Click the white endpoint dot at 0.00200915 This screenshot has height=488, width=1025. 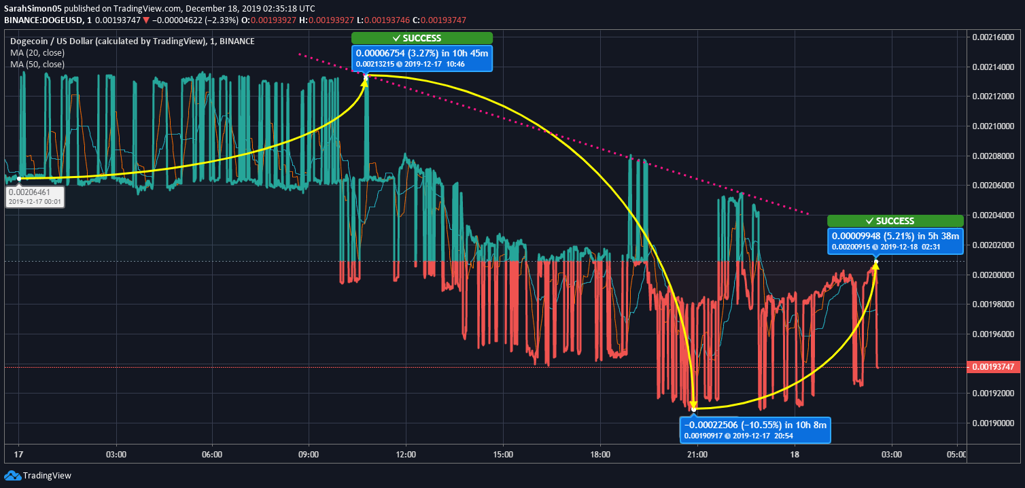coord(876,262)
